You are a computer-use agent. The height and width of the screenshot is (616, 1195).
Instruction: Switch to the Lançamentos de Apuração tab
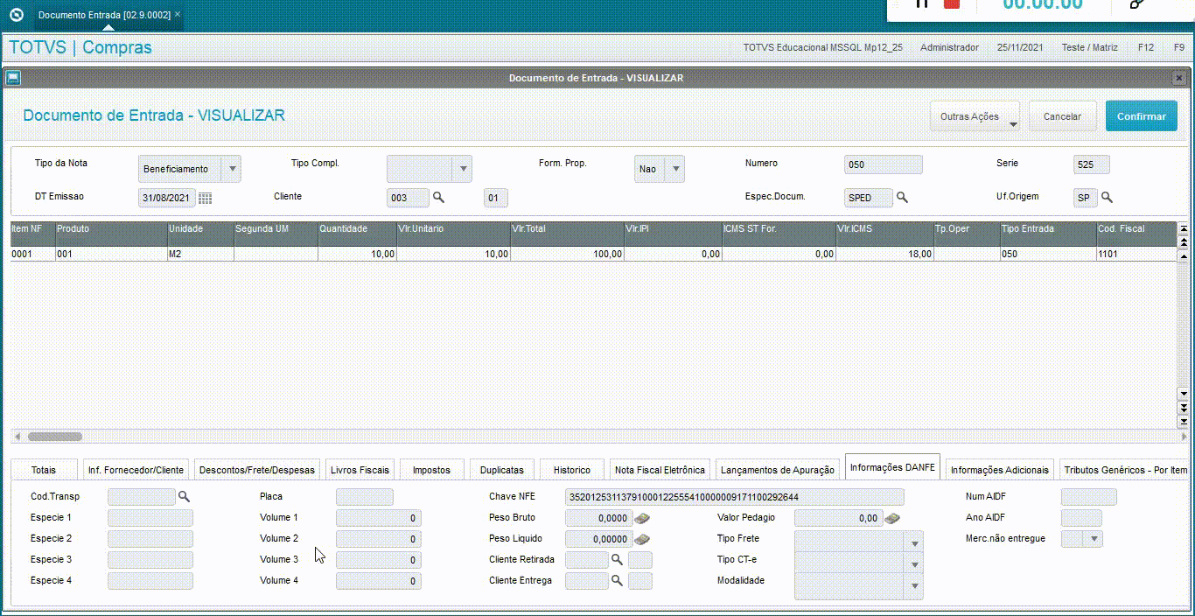778,470
